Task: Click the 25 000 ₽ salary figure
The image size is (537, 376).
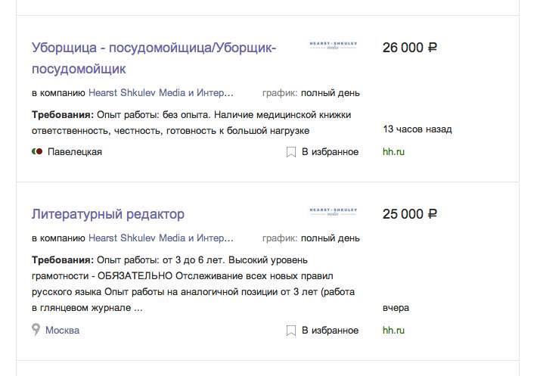Action: click(410, 214)
